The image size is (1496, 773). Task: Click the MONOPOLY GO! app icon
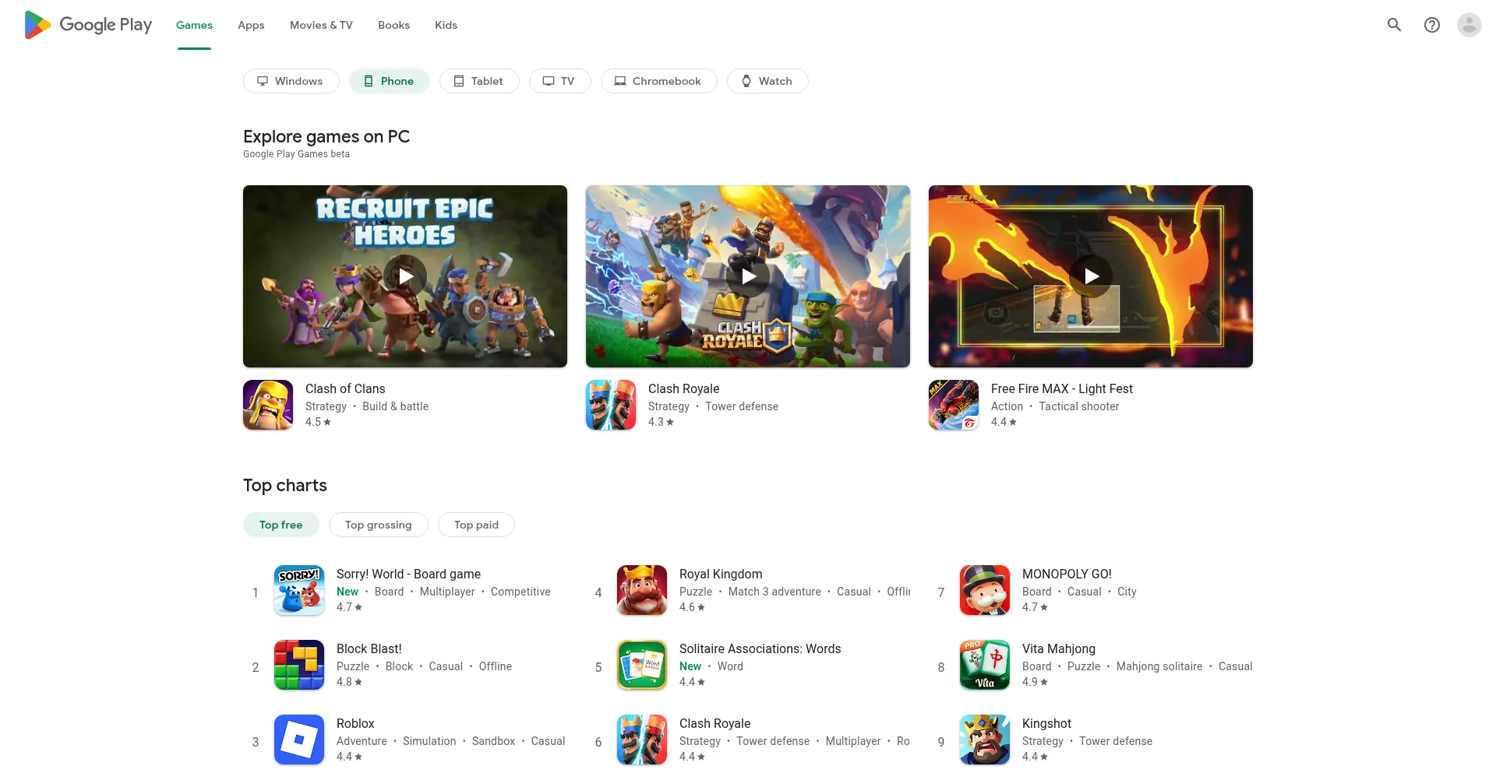click(x=984, y=590)
